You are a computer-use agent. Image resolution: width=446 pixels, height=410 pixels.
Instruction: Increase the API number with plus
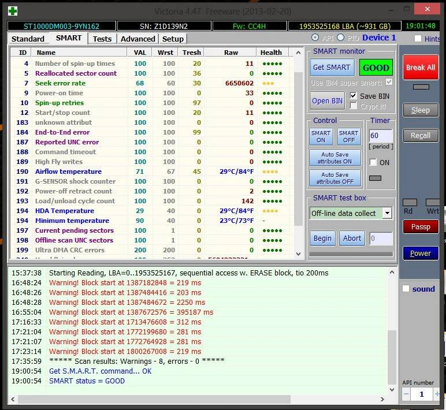(437, 394)
